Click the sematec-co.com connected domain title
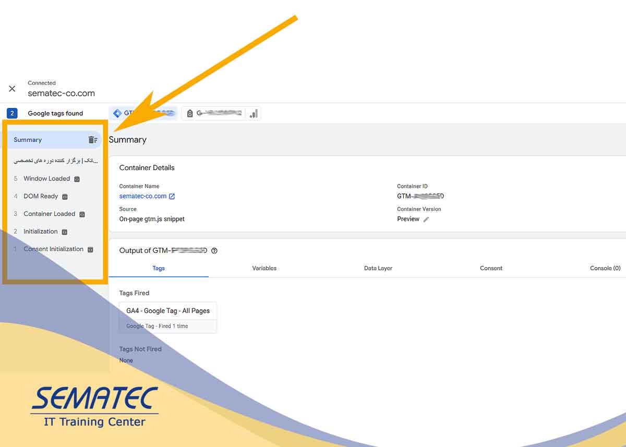This screenshot has width=626, height=447. (61, 93)
